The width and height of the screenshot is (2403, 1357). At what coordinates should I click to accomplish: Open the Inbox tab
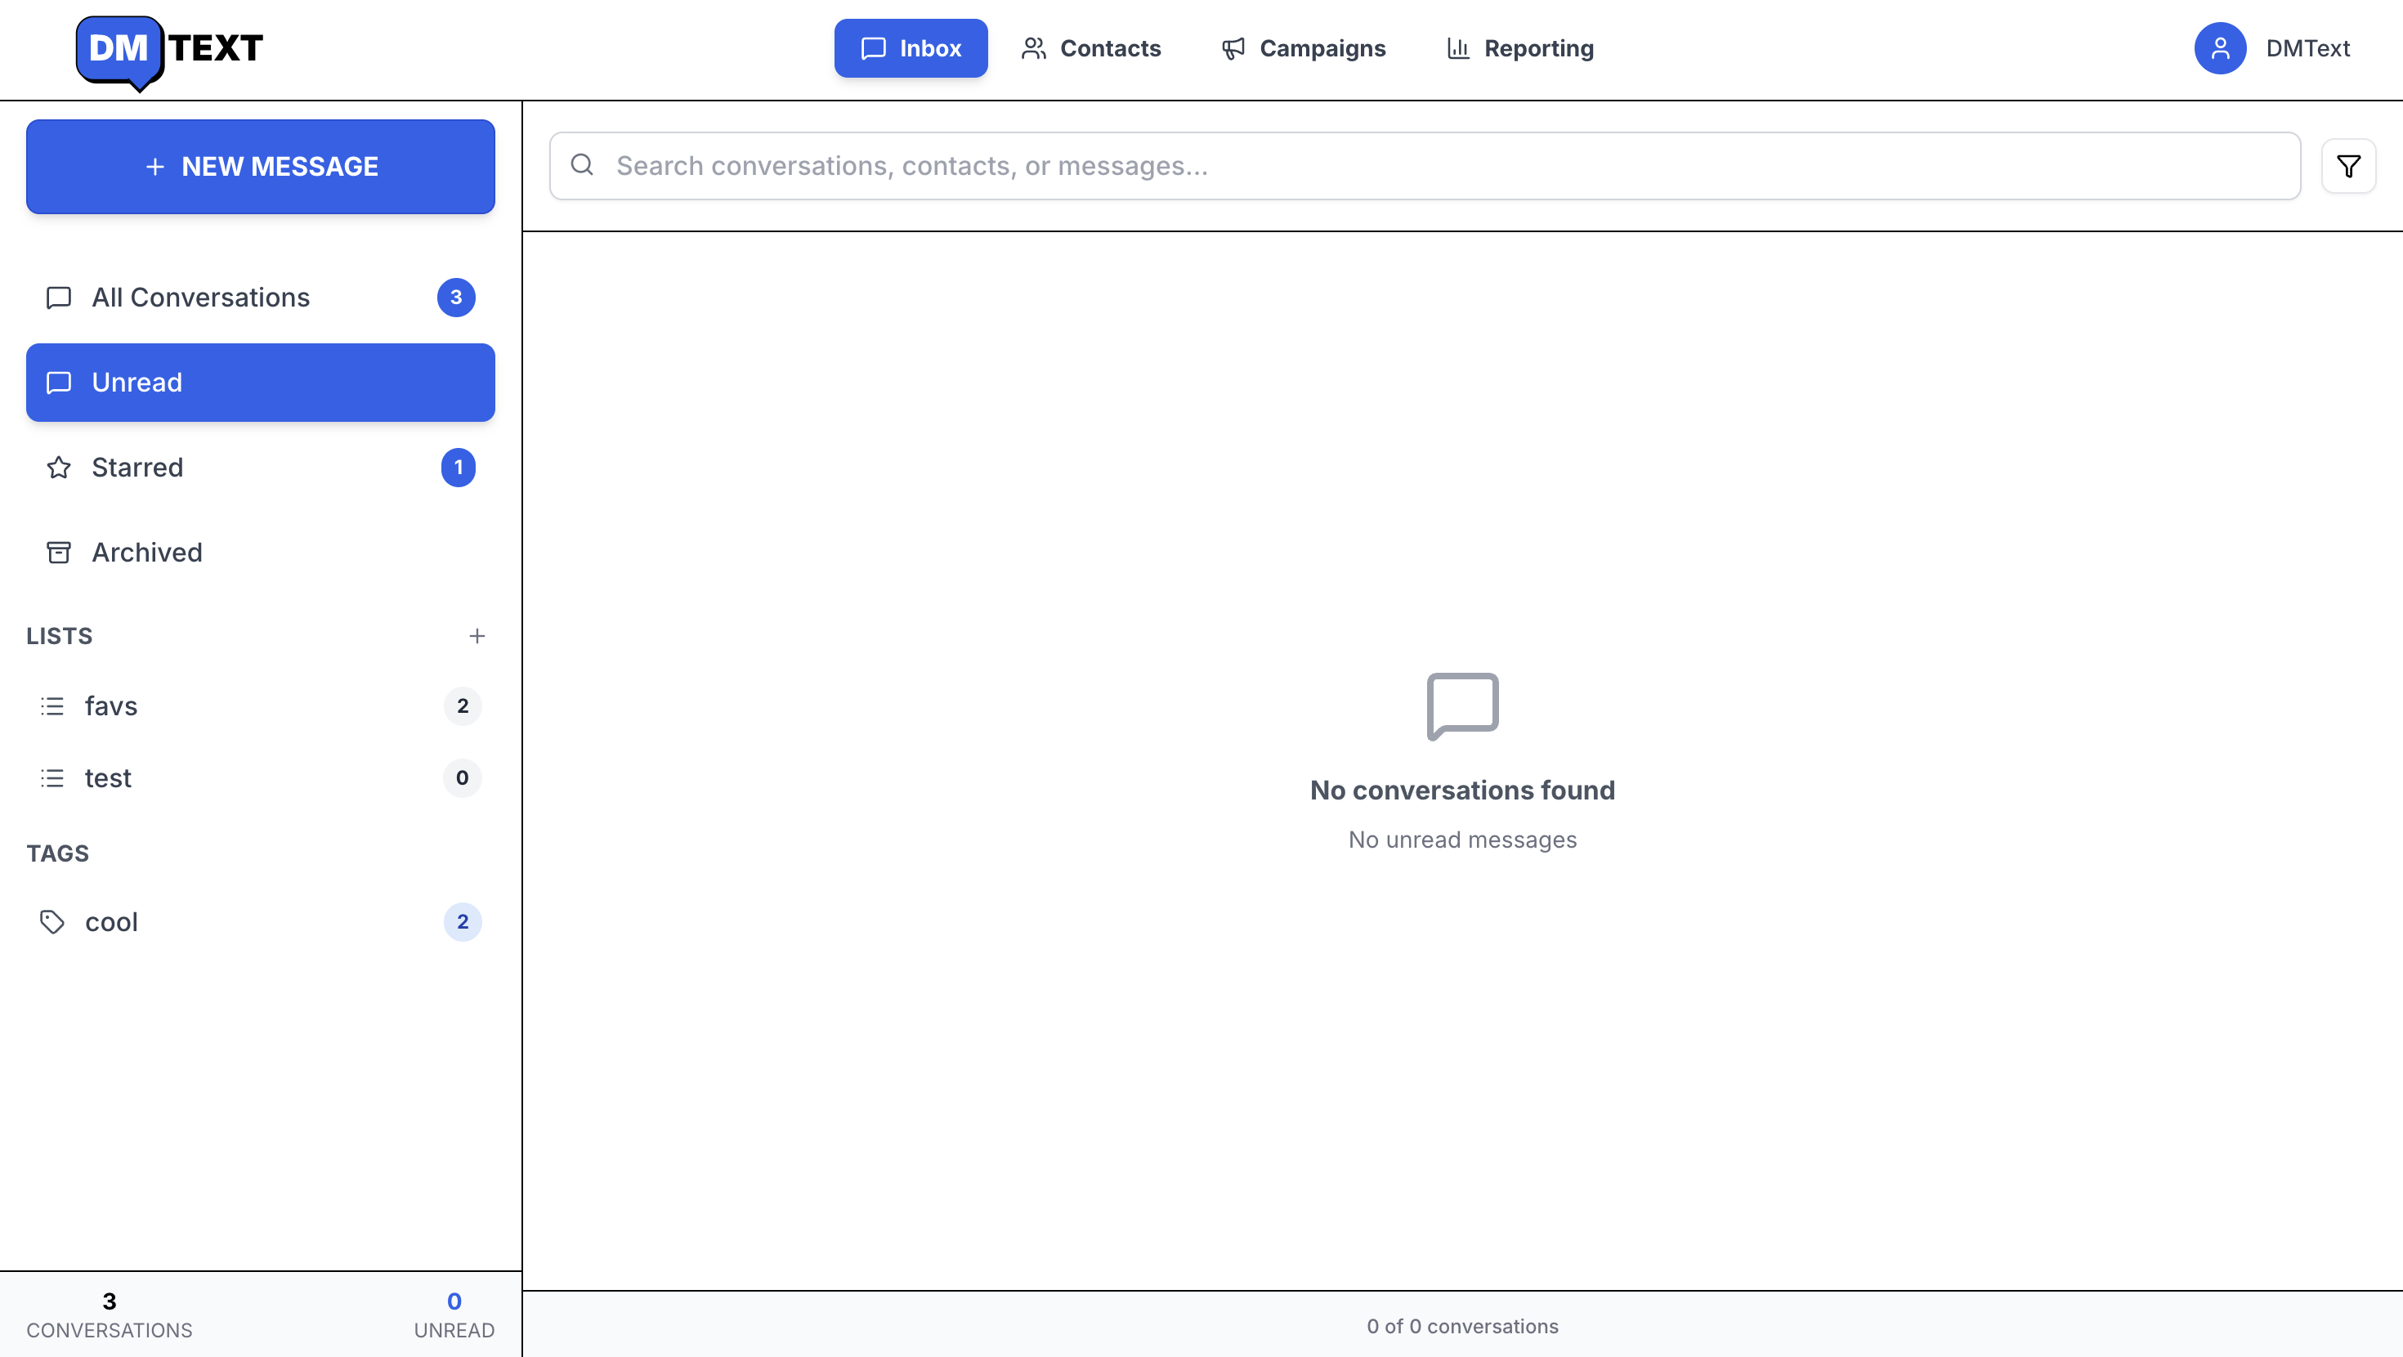pyautogui.click(x=911, y=48)
